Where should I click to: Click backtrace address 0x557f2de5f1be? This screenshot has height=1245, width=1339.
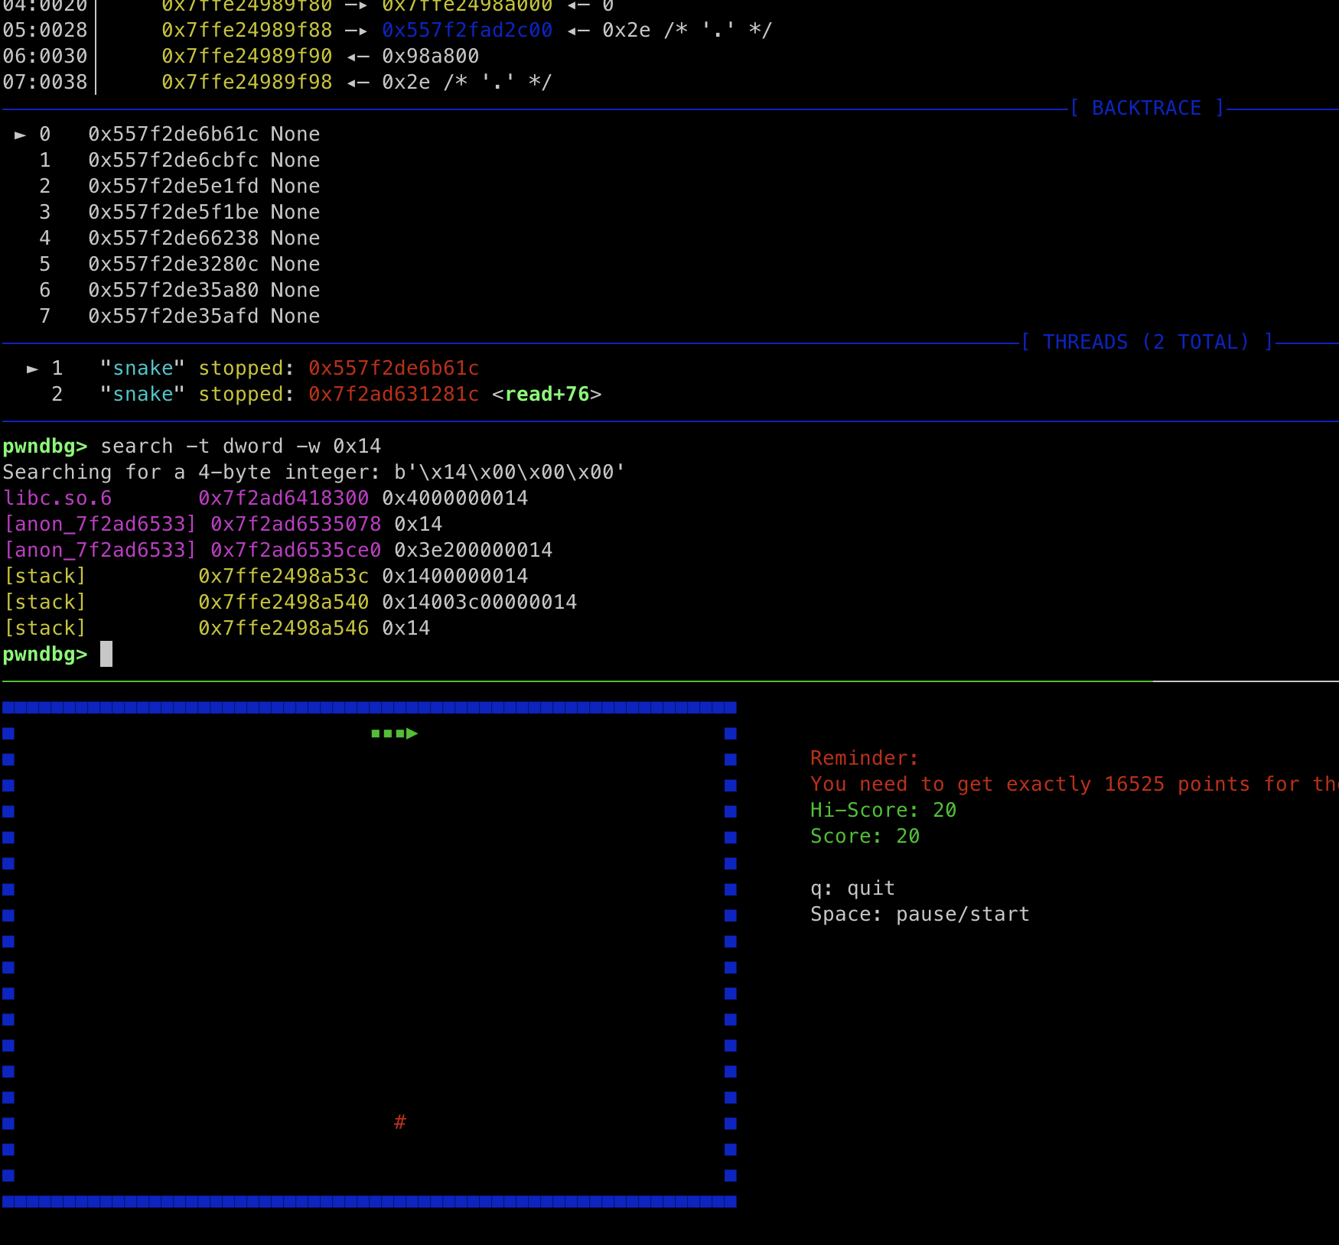(x=174, y=212)
